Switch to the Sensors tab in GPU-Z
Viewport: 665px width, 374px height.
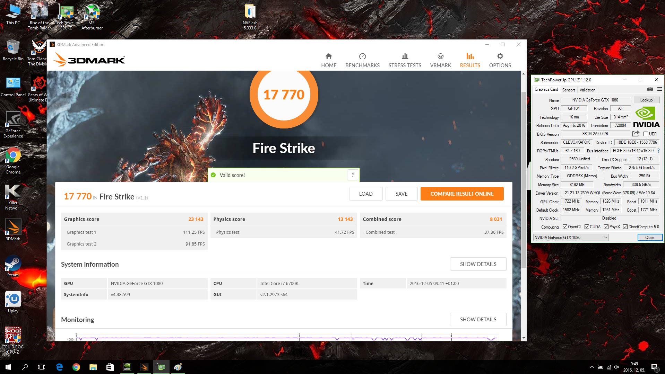point(569,90)
